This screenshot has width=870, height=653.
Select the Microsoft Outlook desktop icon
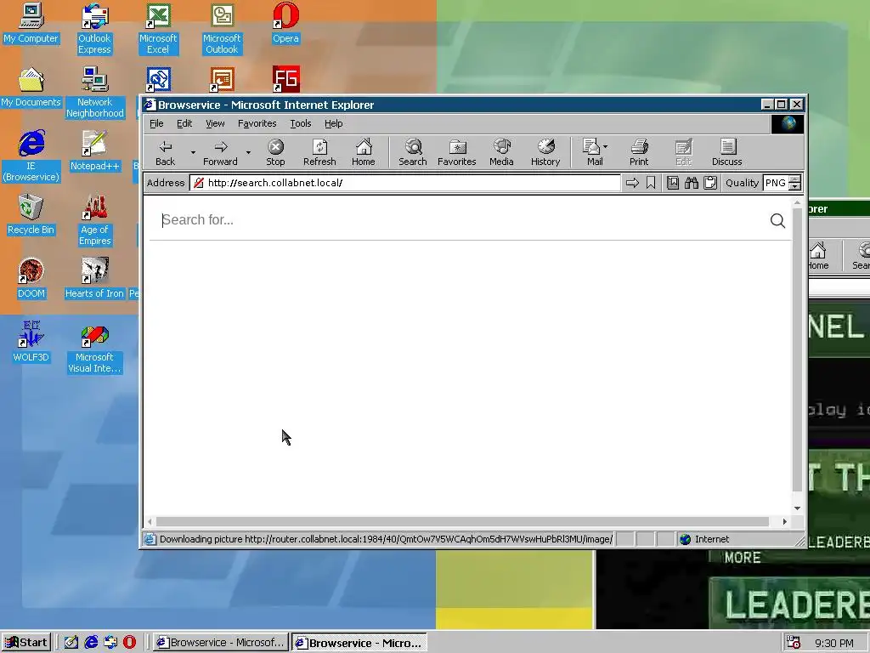222,29
